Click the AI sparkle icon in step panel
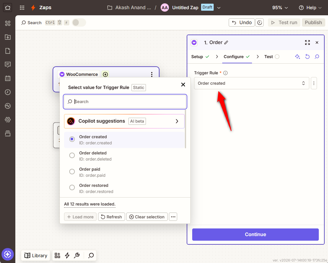 (297, 57)
